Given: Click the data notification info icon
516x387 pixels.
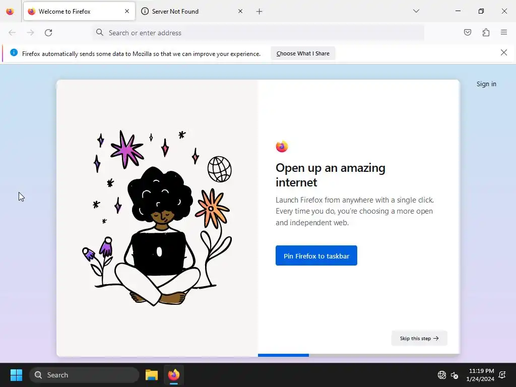Looking at the screenshot, I should pyautogui.click(x=14, y=52).
